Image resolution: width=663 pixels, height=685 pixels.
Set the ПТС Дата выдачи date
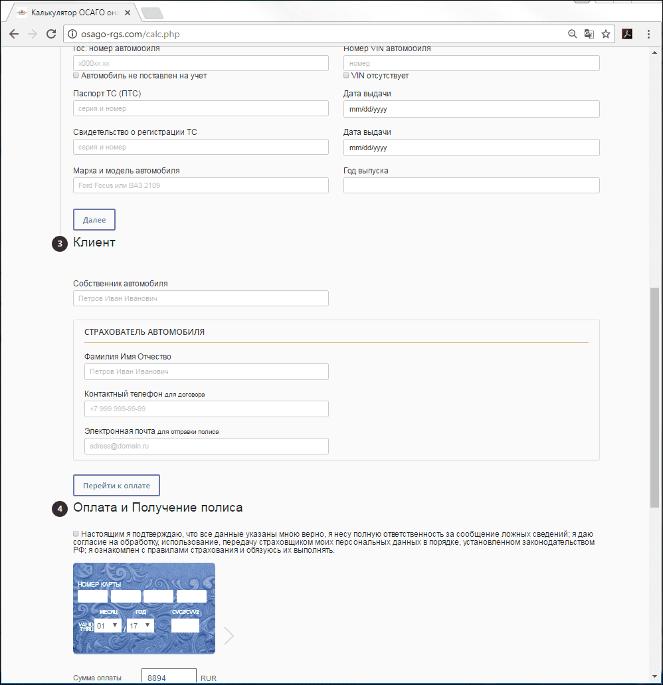click(472, 109)
